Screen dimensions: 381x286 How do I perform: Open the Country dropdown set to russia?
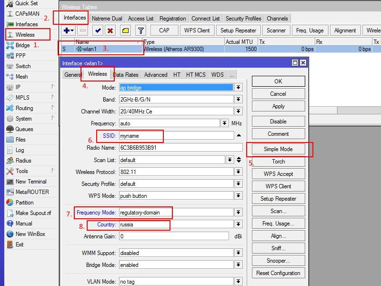tap(238, 225)
